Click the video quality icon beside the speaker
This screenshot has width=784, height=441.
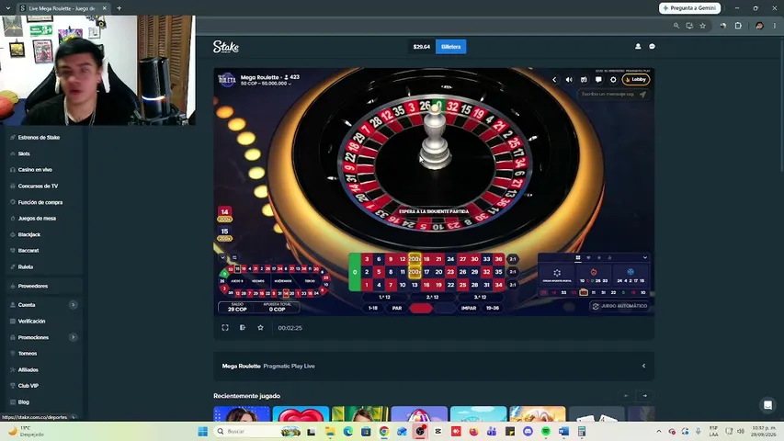[x=584, y=80]
